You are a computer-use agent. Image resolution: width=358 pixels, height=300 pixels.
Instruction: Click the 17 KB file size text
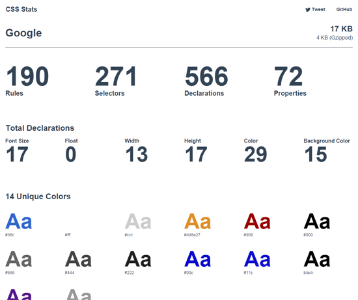[341, 29]
